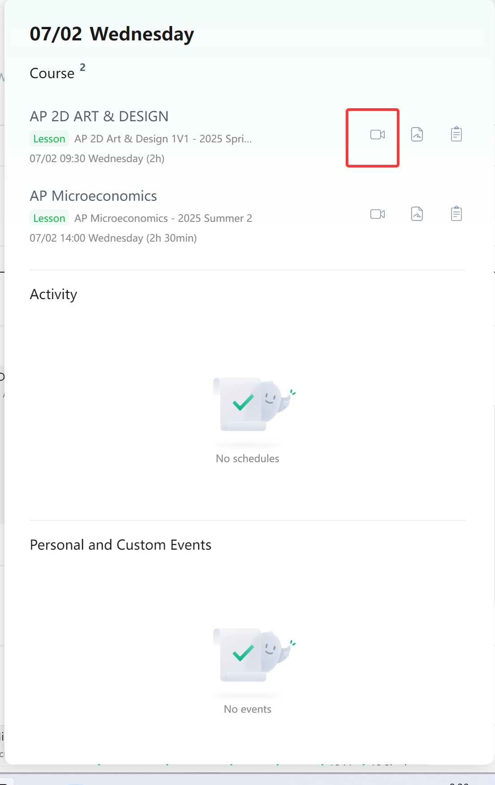Click the Activity section heading

[x=53, y=294]
